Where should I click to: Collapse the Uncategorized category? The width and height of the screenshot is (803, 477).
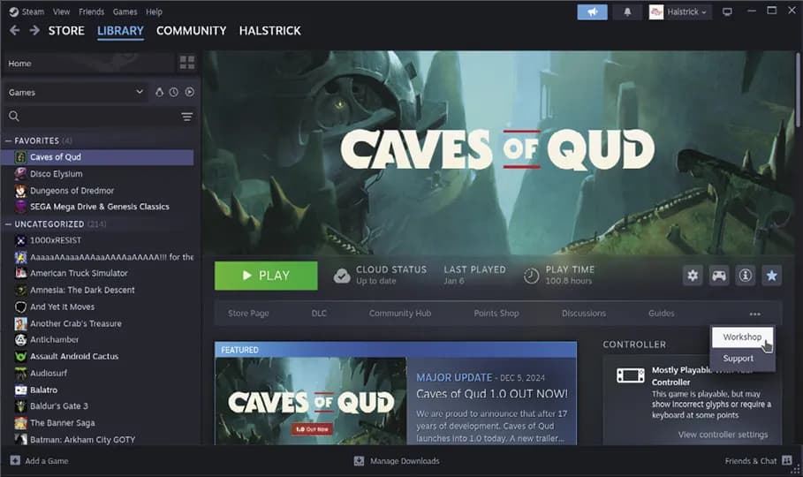9,224
